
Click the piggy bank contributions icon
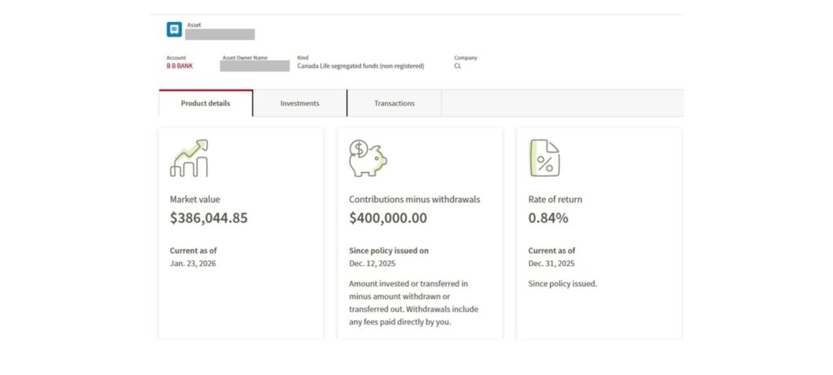pos(368,158)
